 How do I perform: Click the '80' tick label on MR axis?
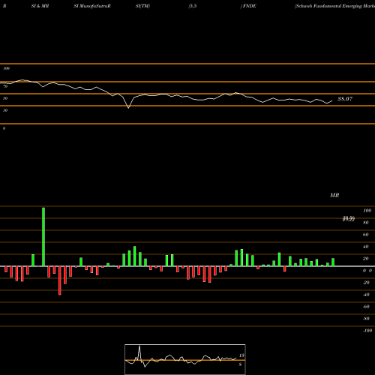[366, 223]
